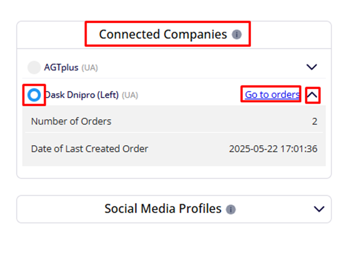Click the Connected Companies heading
Image resolution: width=357 pixels, height=270 pixels.
163,34
